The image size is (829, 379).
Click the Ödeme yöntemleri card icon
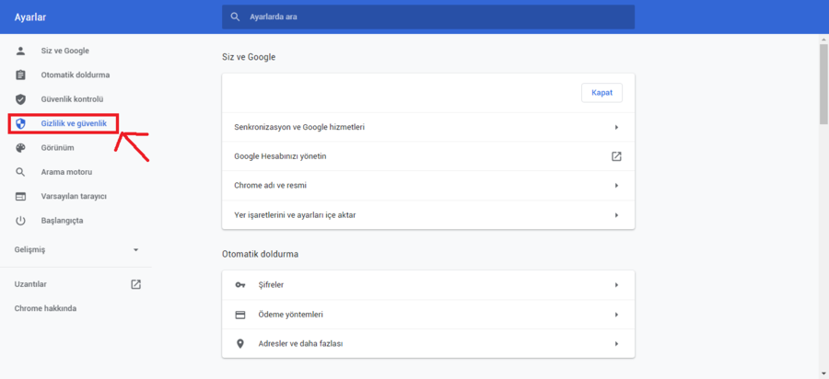tap(240, 315)
